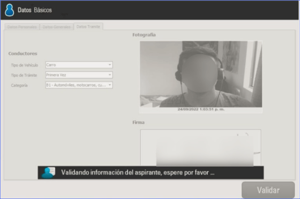
Task: Click the webcam photo of the applicant
Action: click(x=201, y=74)
